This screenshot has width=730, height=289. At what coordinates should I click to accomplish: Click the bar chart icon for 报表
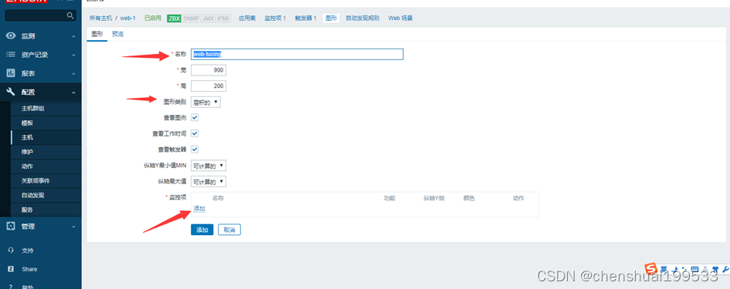pos(11,73)
